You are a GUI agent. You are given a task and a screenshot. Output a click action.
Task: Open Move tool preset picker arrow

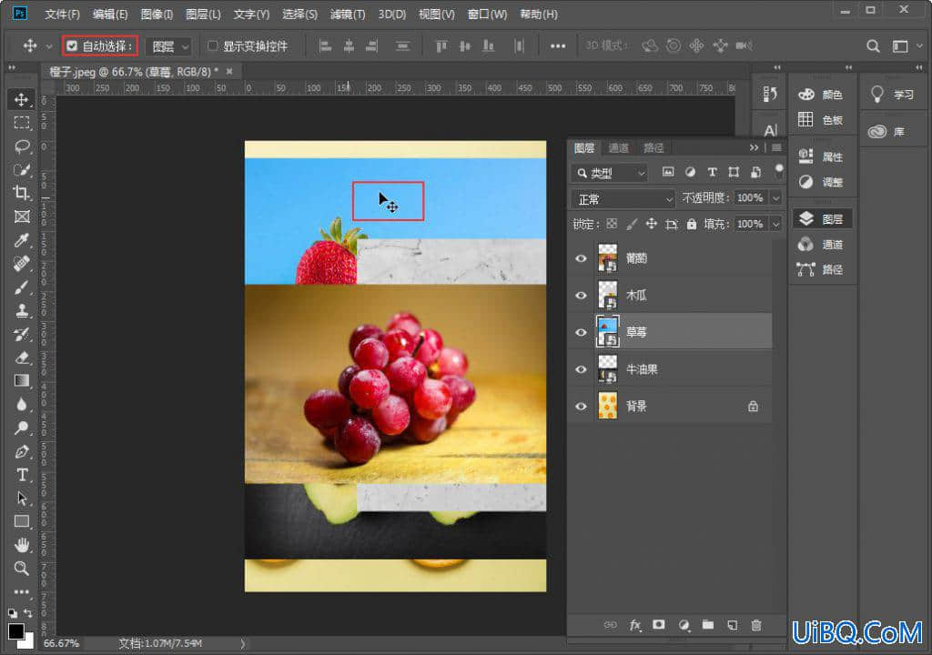[49, 46]
